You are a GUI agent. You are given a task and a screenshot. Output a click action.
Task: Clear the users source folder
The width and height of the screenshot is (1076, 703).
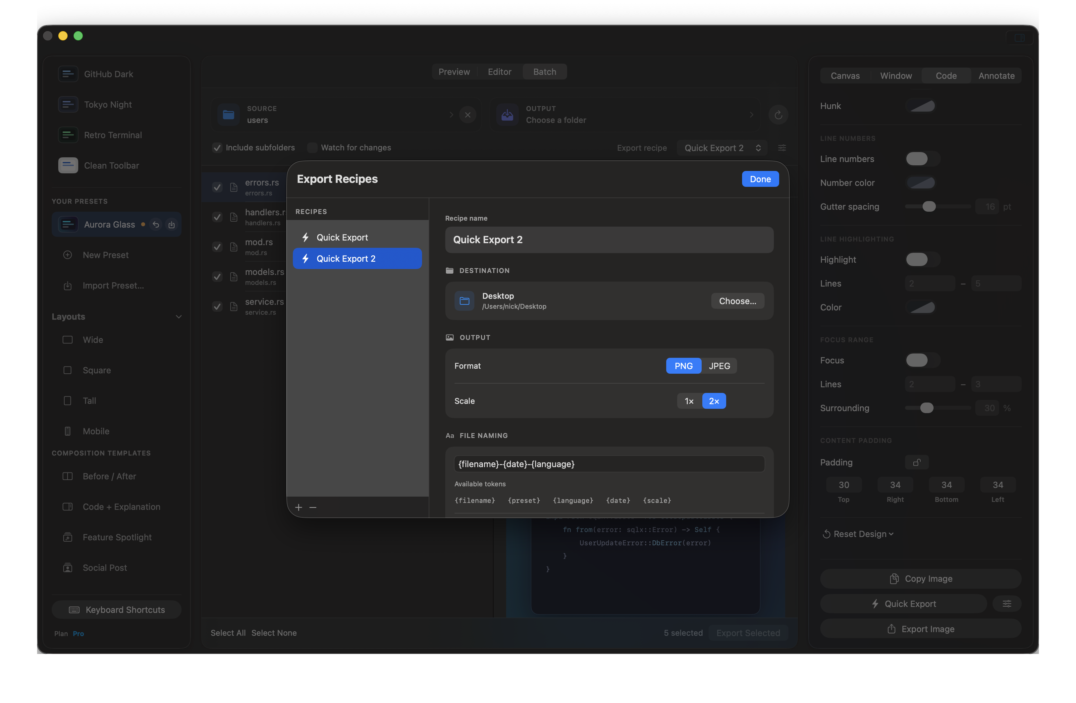click(467, 115)
